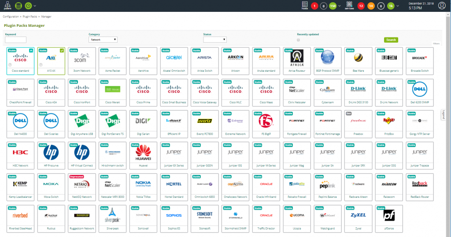Go to Plugin Packs breadcrumb
This screenshot has height=237, width=451.
tap(33, 16)
